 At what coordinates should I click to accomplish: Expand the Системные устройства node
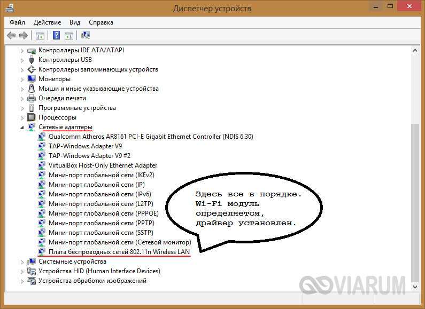pyautogui.click(x=22, y=262)
